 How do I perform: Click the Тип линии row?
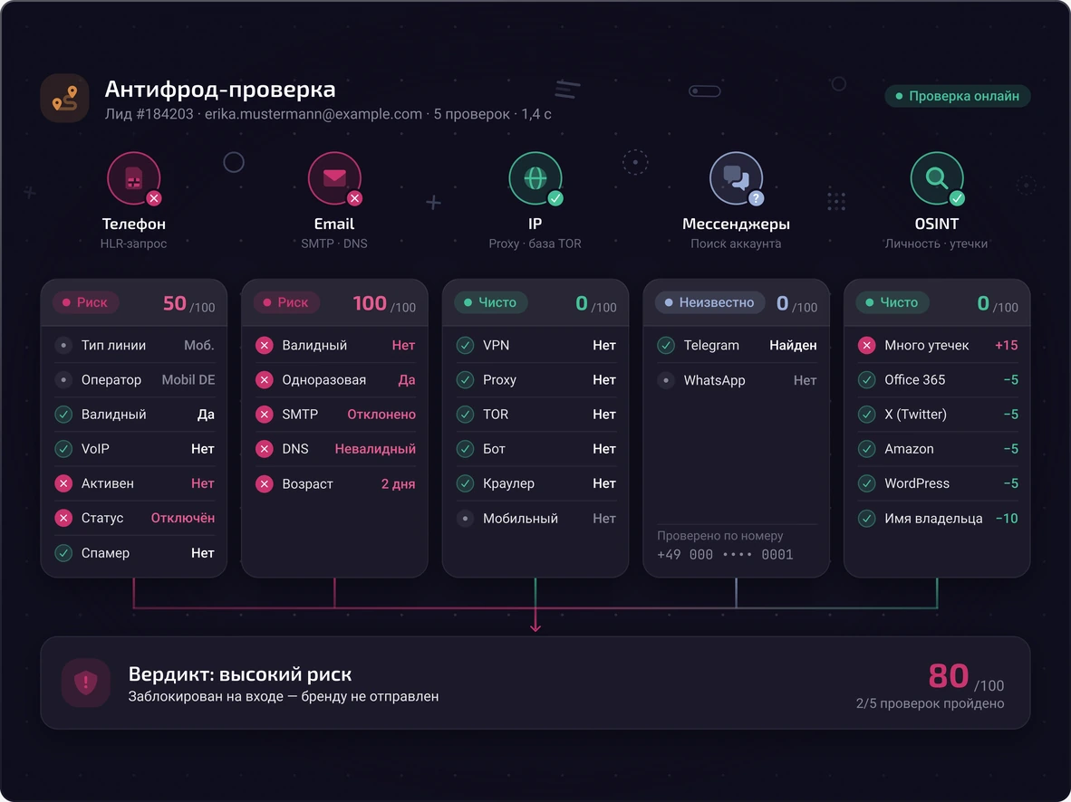click(134, 346)
